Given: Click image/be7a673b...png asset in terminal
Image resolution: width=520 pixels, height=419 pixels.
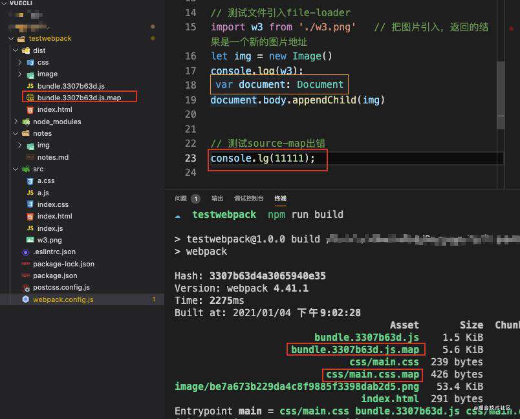Looking at the screenshot, I should tap(297, 387).
